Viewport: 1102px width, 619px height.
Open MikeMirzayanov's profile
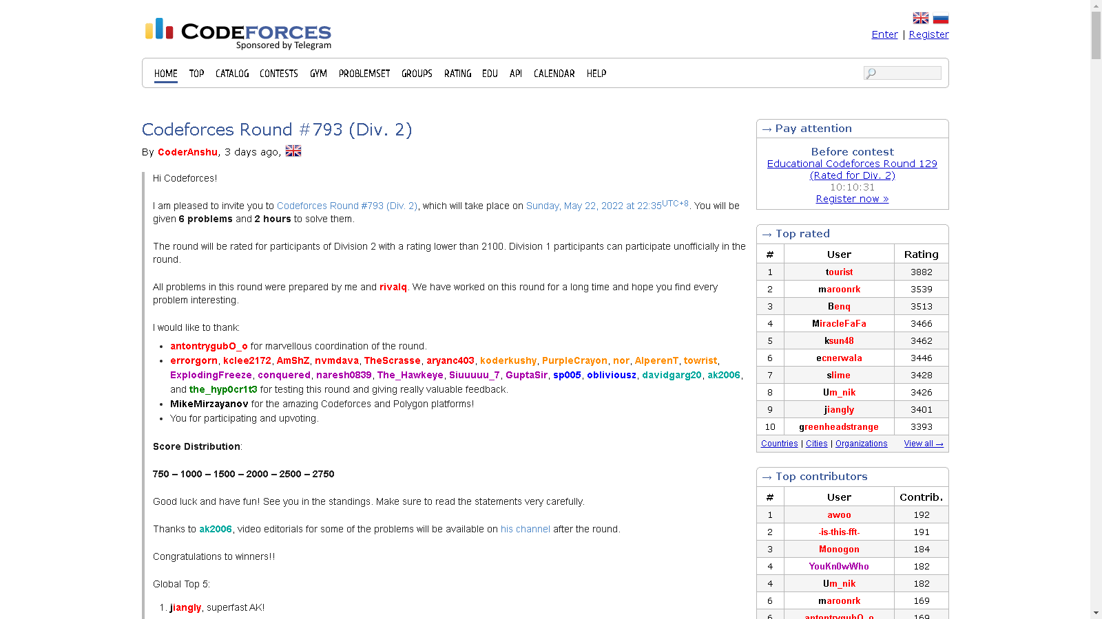click(209, 404)
